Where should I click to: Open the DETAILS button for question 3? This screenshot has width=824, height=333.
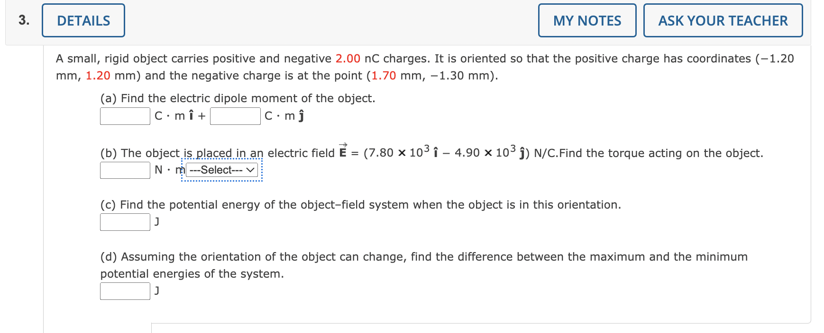tap(82, 20)
